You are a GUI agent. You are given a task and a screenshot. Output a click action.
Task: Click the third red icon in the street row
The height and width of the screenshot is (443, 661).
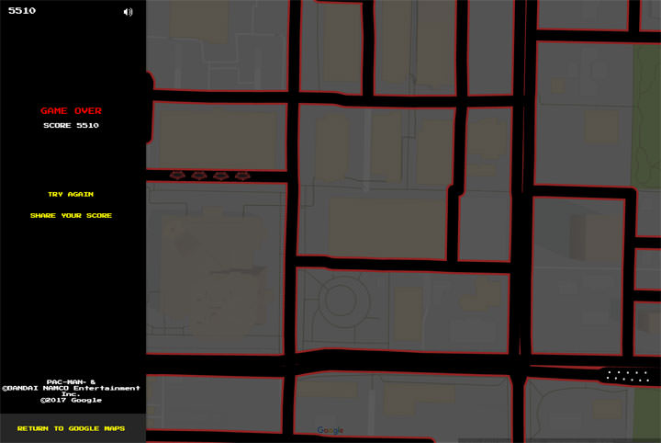220,176
